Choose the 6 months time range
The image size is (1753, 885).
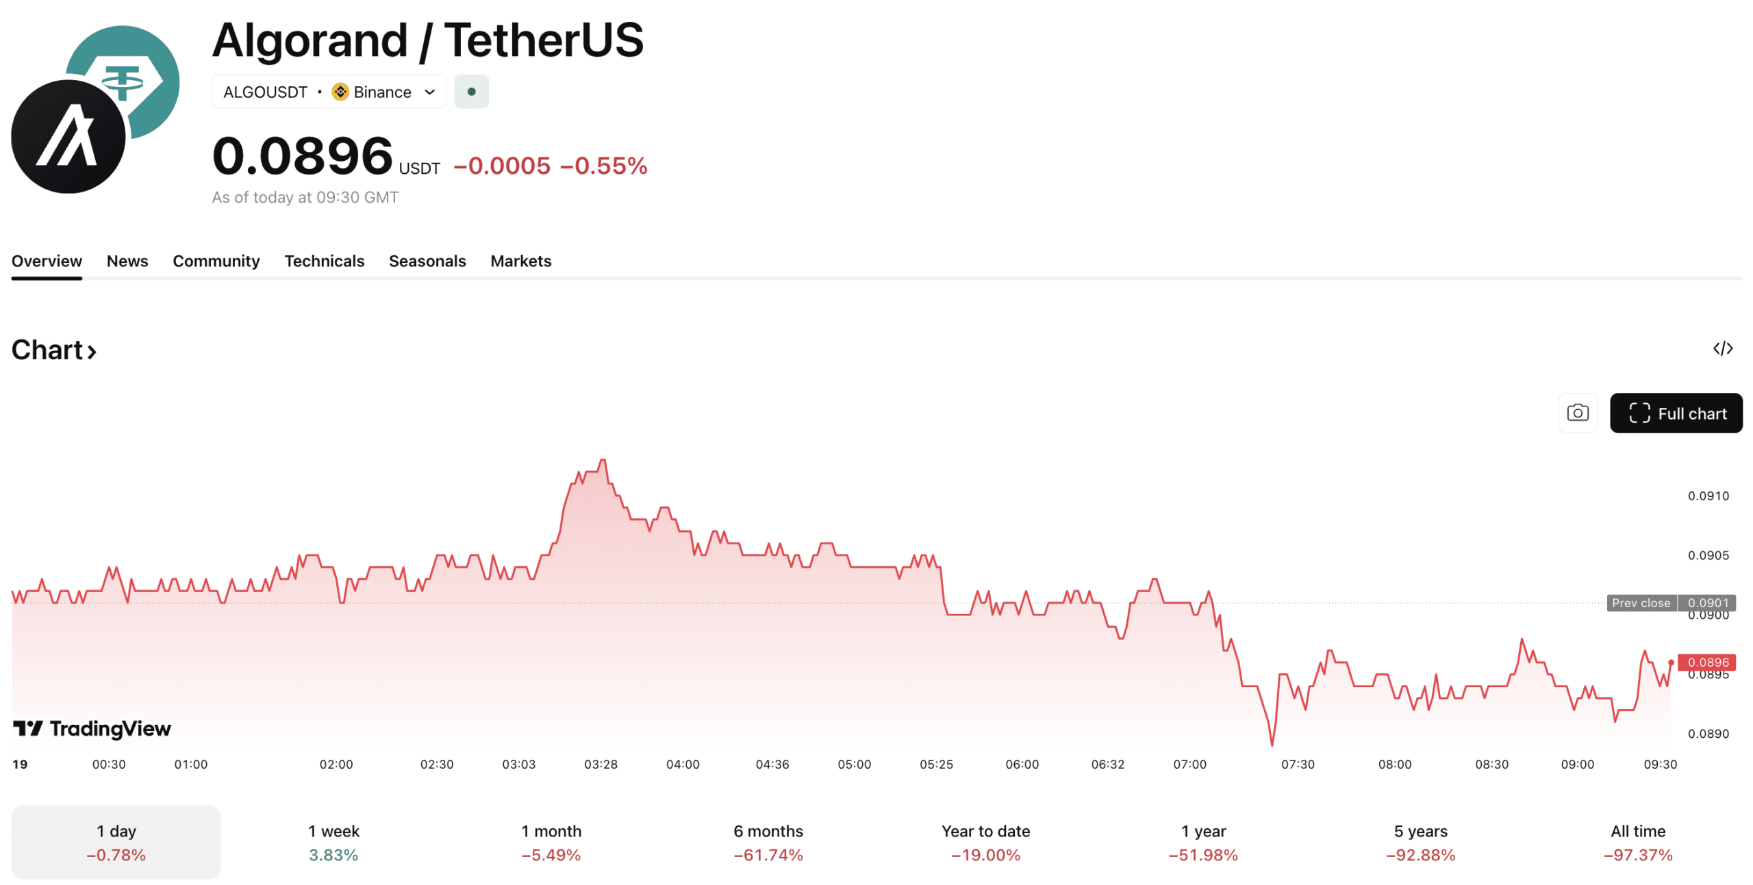[x=768, y=842]
